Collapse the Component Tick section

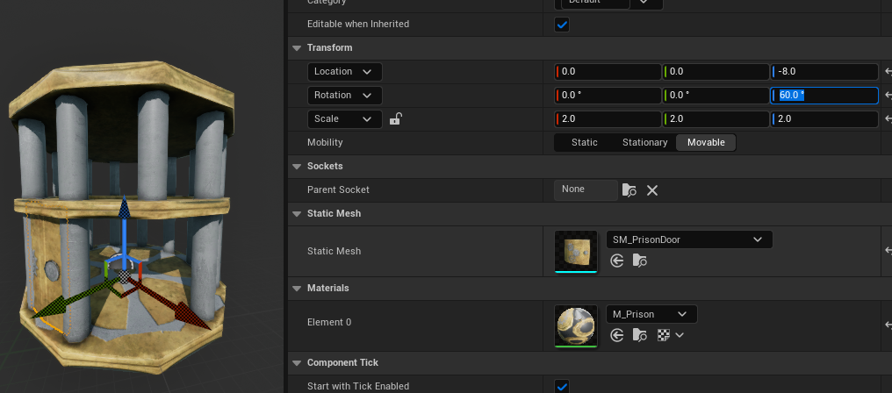click(x=297, y=363)
